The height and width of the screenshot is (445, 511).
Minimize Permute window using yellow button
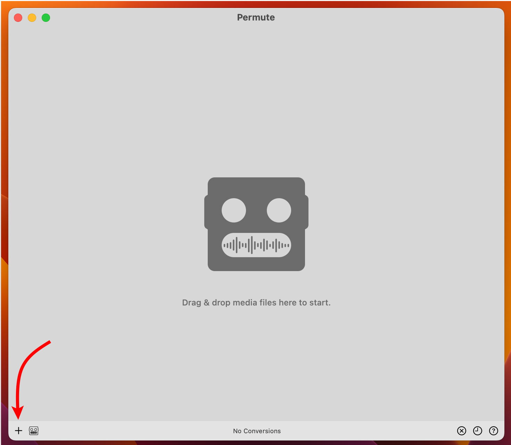click(32, 18)
